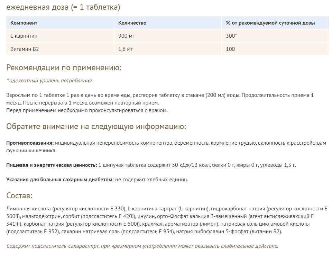Screen dimensions: 332x254
Task: Click the paragraph starting 'Взрослым по 1 таблетке'
Action: tap(159, 95)
